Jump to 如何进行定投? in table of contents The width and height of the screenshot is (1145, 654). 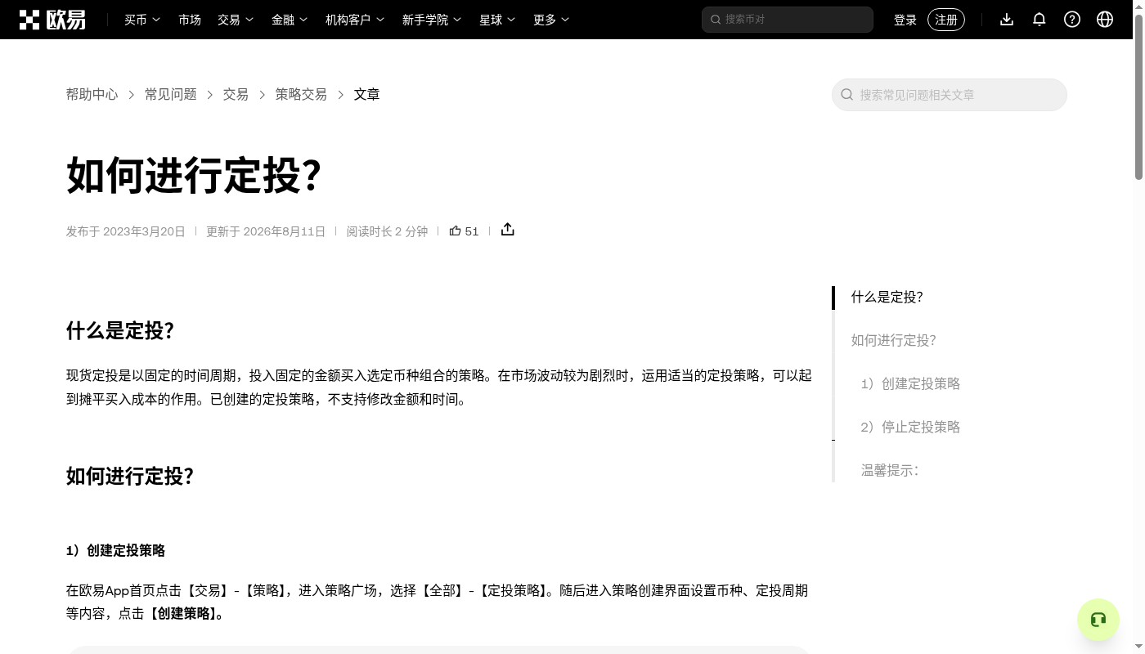click(894, 341)
